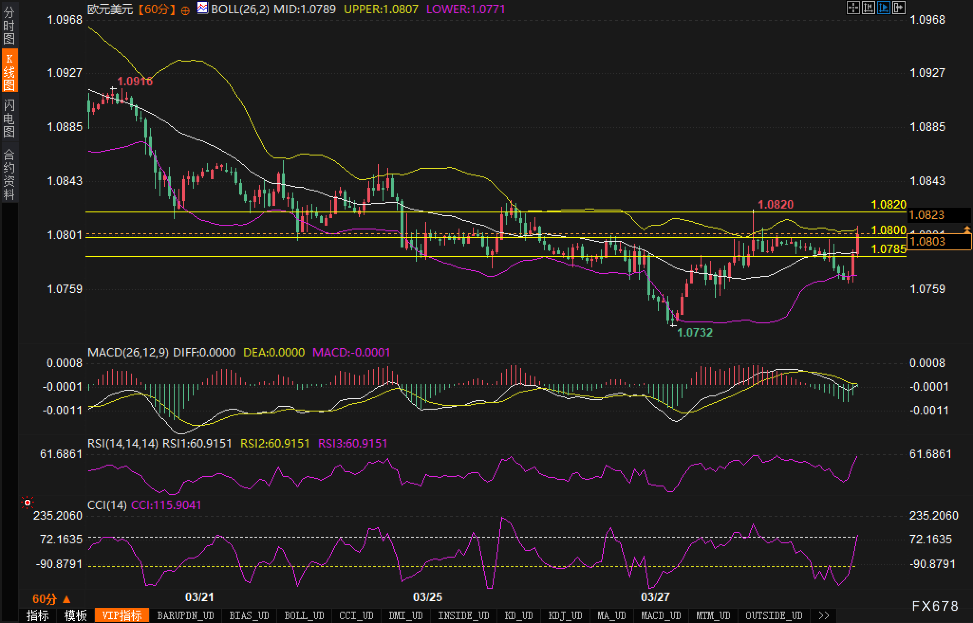
Task: Click the BOLL indicator chart icon
Action: pos(203,8)
